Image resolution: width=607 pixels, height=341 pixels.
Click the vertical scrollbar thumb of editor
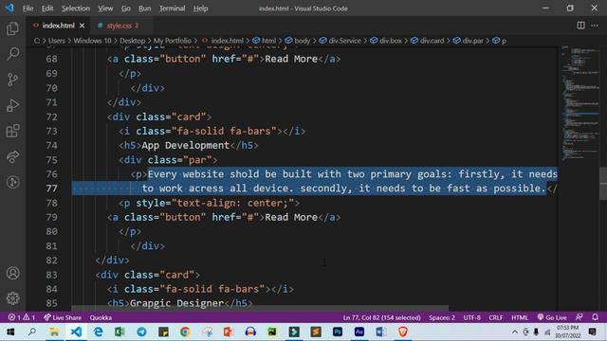click(x=603, y=184)
